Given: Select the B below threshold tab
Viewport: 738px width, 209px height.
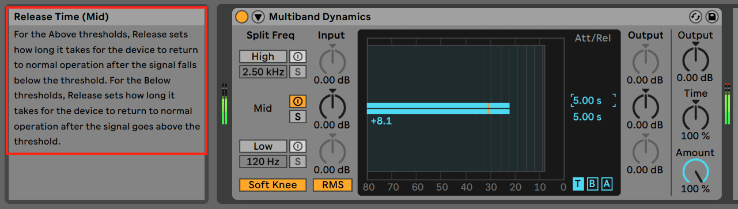Looking at the screenshot, I should pyautogui.click(x=593, y=184).
